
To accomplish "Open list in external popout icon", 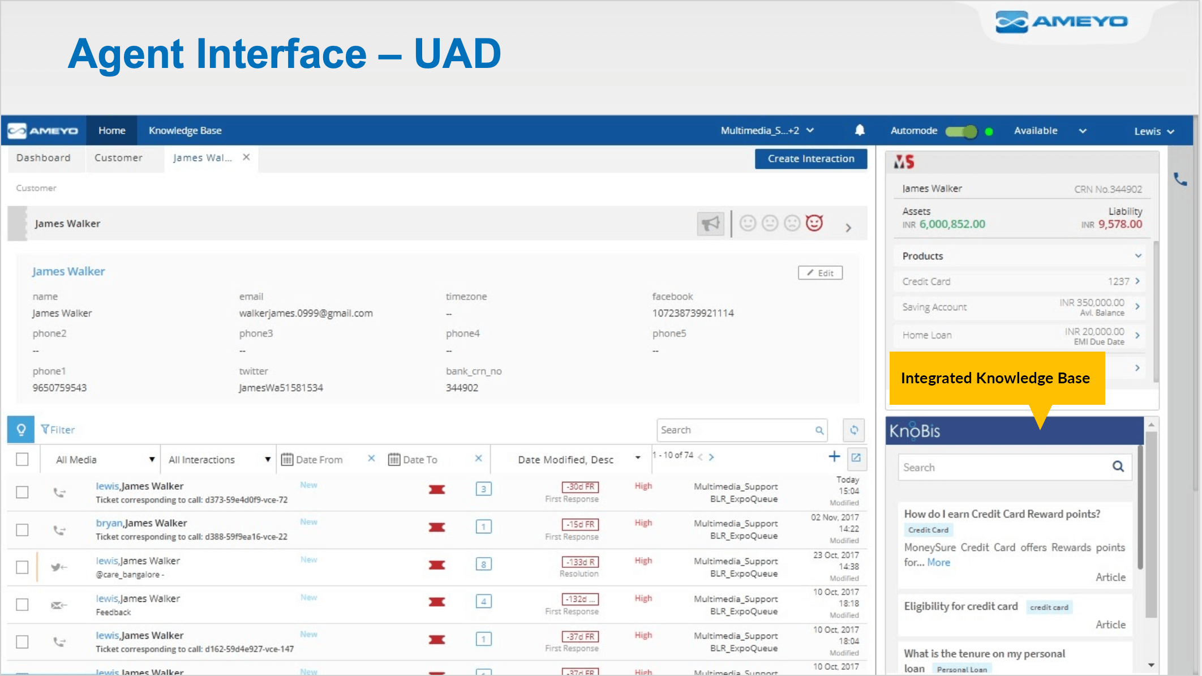I will [856, 457].
